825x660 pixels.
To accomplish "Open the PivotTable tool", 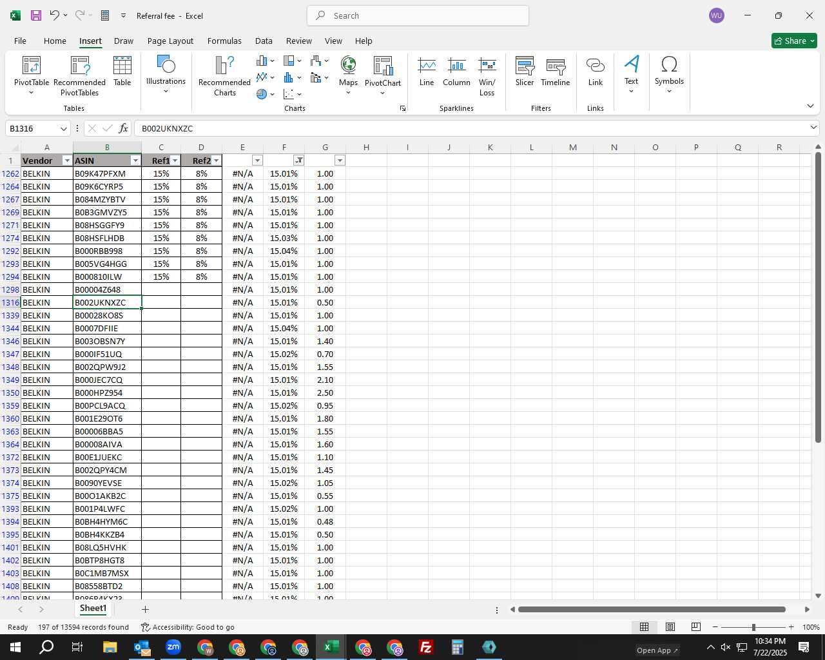I will (32, 76).
